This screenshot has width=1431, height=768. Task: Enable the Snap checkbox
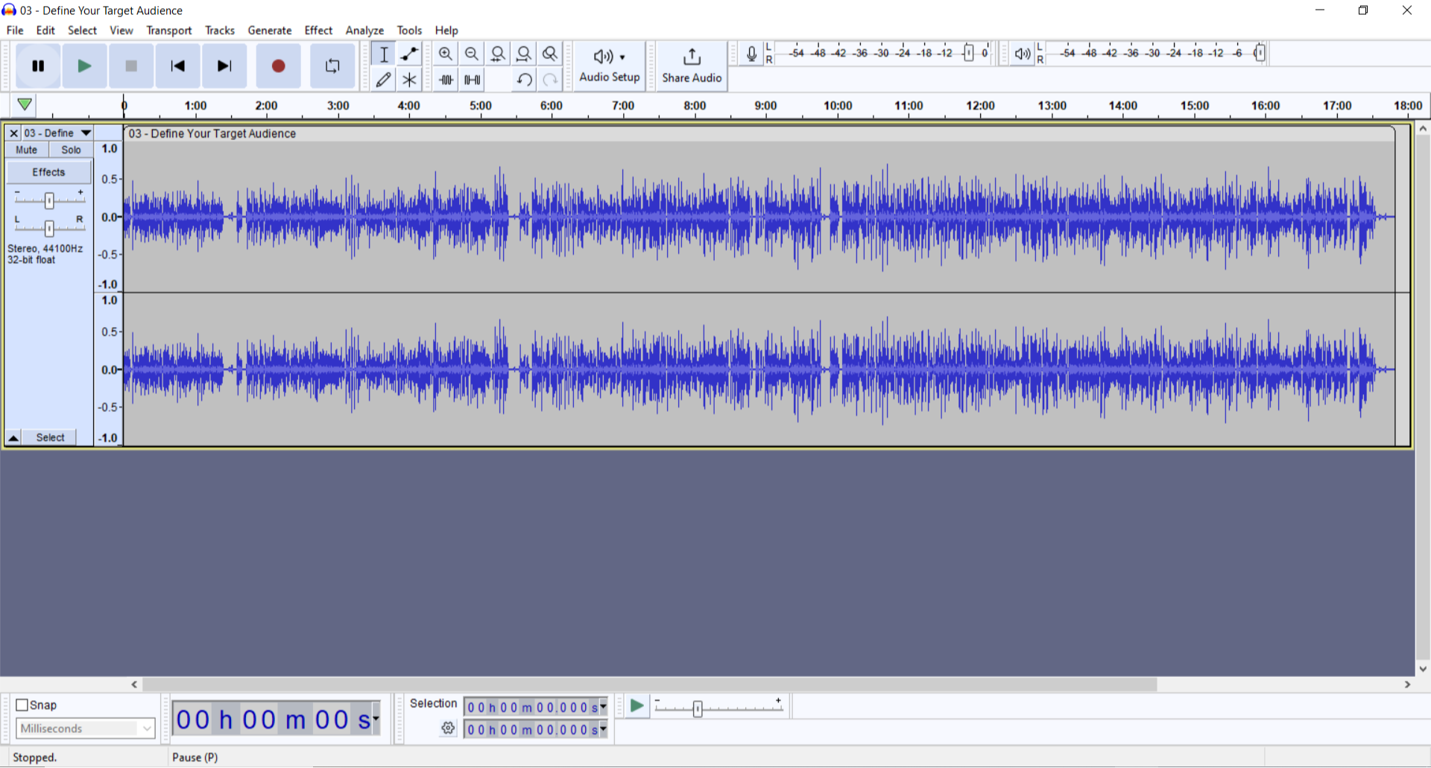pyautogui.click(x=22, y=705)
